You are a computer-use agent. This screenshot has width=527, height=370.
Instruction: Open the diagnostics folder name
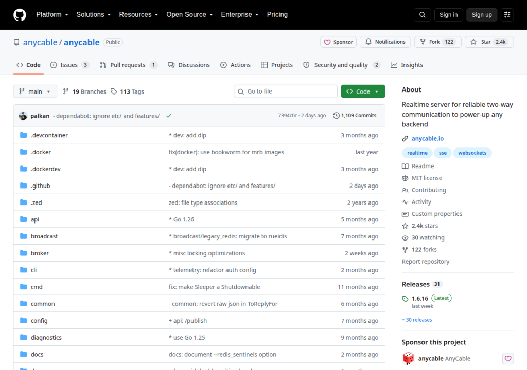(46, 338)
